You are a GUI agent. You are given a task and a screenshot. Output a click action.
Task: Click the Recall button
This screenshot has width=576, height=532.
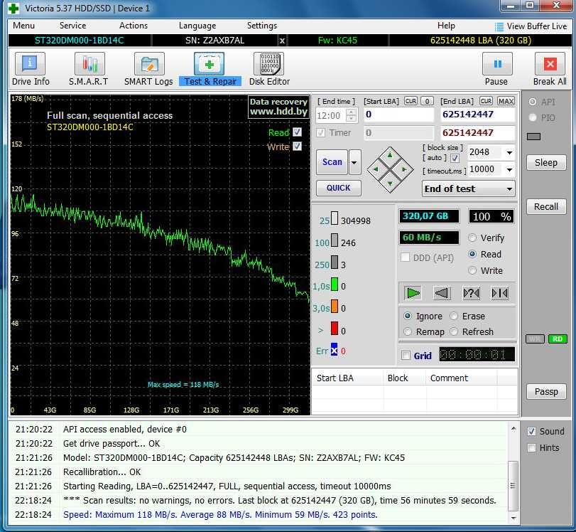tap(546, 206)
